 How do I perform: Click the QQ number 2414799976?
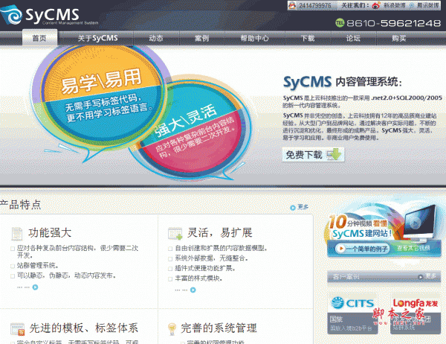[x=314, y=6]
